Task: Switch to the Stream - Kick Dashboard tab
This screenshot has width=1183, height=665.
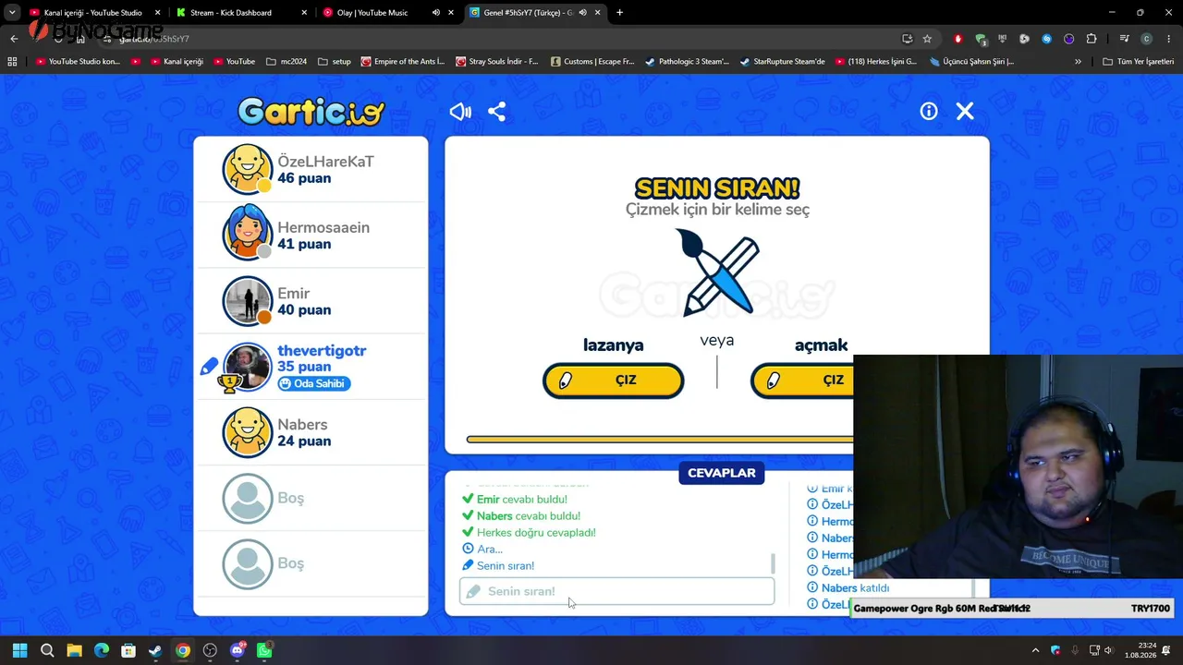Action: (242, 13)
